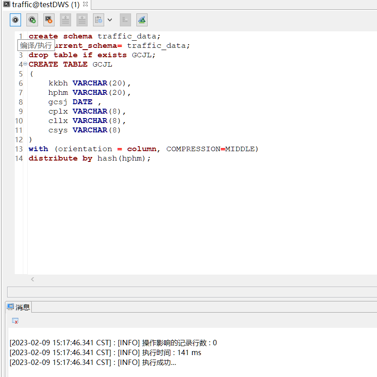Click the message '执行成功...'
Screen dimensions: 377x377
[x=159, y=362]
